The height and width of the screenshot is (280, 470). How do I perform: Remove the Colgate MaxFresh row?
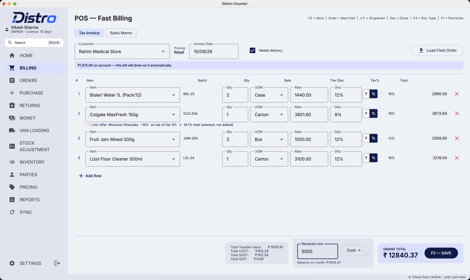coord(457,114)
